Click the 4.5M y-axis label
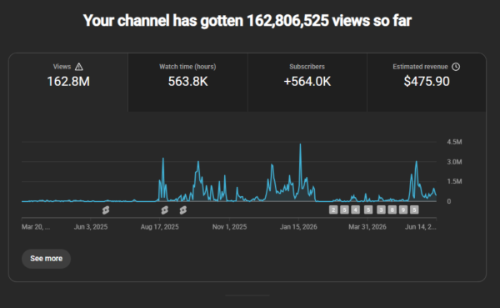 [454, 142]
